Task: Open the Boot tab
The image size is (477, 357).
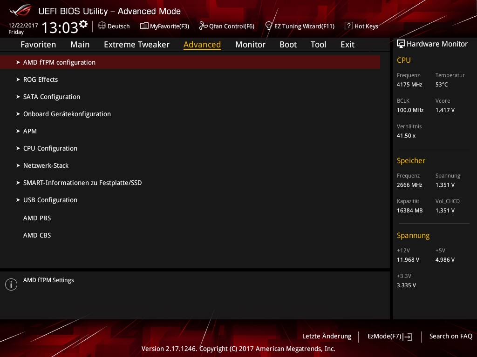Action: click(288, 45)
